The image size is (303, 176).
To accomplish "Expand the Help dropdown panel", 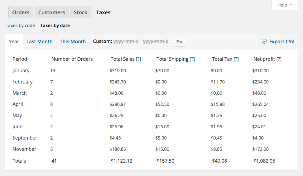I will [x=285, y=5].
